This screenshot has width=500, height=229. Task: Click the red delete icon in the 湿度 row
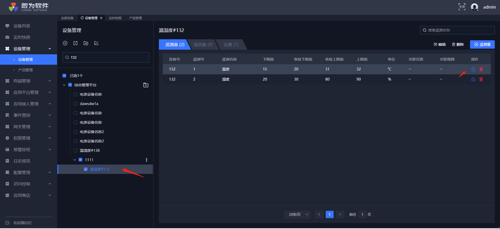pos(481,79)
